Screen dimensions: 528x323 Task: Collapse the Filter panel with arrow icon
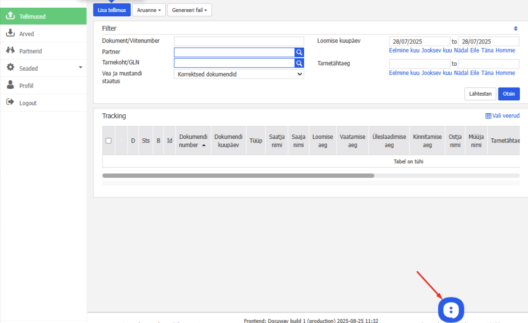point(515,29)
